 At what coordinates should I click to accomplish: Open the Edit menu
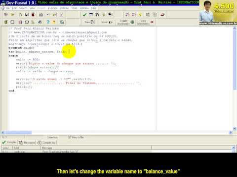pyautogui.click(x=14, y=8)
